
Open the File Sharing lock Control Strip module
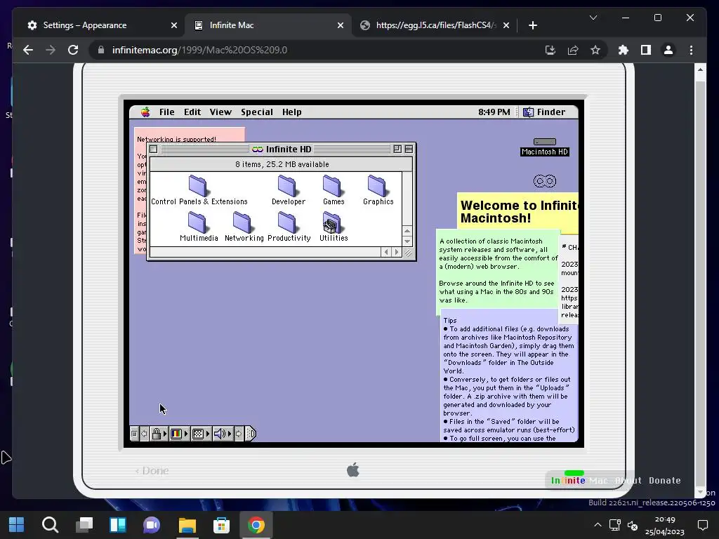click(x=159, y=434)
